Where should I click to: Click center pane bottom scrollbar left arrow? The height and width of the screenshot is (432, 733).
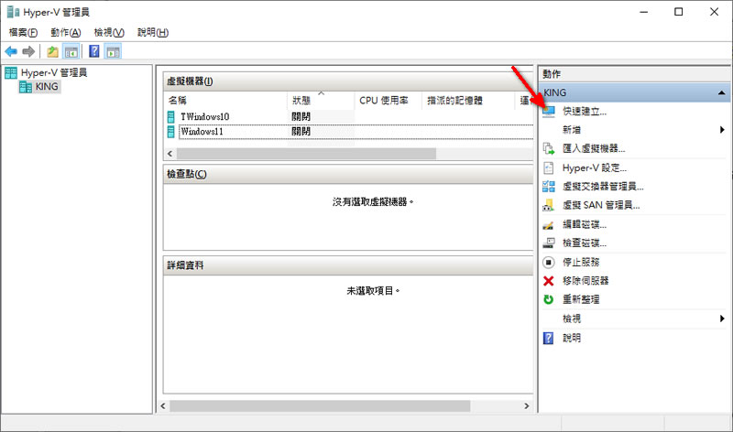(163, 405)
